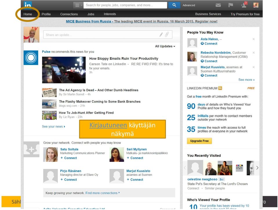Open the Home tab
The height and width of the screenshot is (210, 278).
tap(28, 14)
